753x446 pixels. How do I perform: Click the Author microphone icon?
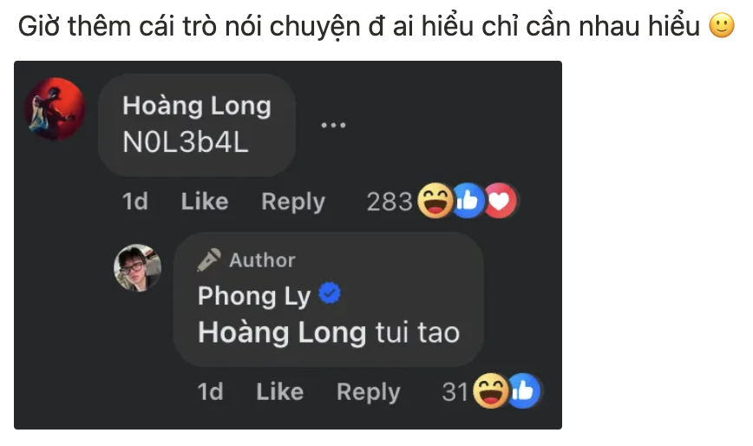pyautogui.click(x=209, y=260)
